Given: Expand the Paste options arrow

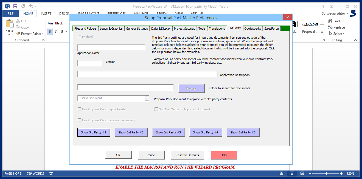Looking at the screenshot, I should click(x=9, y=35).
